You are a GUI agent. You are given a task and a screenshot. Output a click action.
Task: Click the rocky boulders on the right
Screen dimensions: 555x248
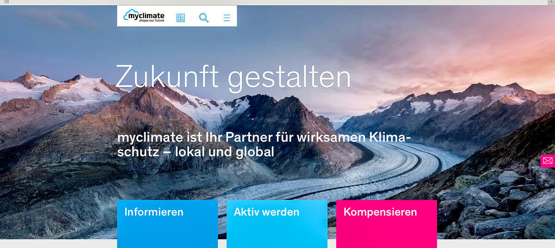click(x=499, y=204)
